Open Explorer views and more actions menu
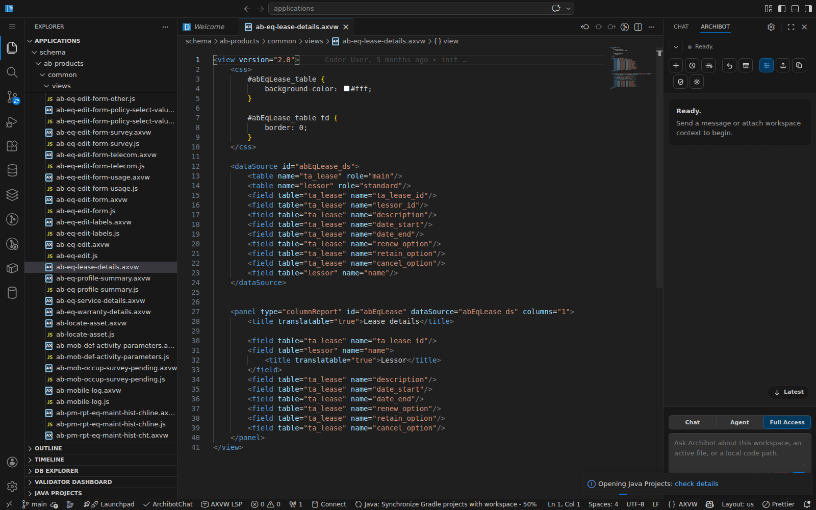 pyautogui.click(x=165, y=27)
